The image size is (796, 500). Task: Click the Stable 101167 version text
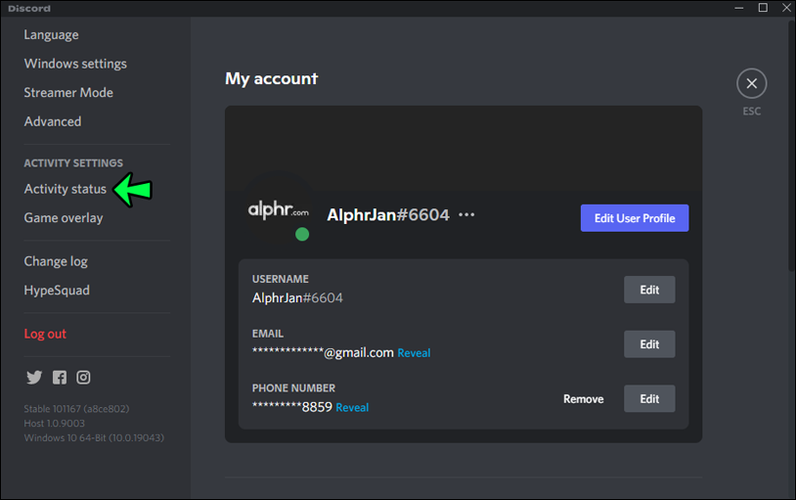coord(76,409)
